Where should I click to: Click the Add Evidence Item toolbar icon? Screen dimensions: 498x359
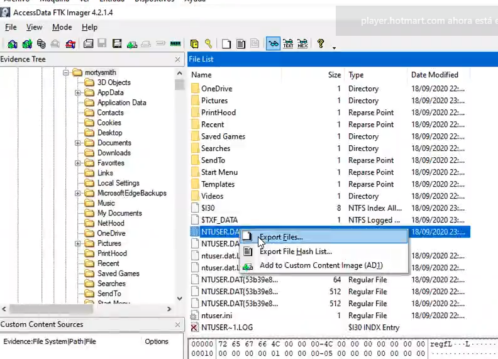pyautogui.click(x=13, y=44)
